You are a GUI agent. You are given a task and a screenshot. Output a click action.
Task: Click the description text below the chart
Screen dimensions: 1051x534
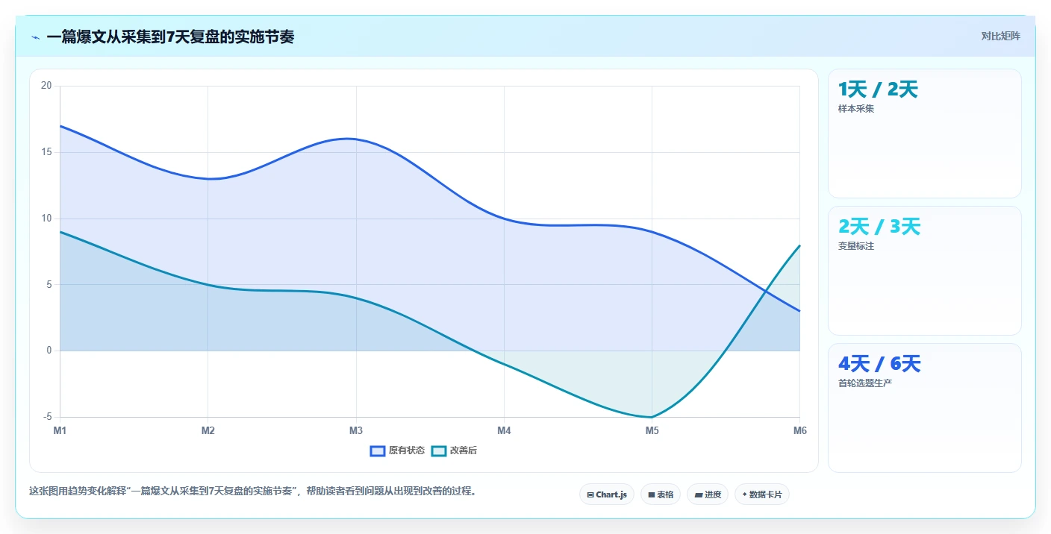(x=252, y=491)
